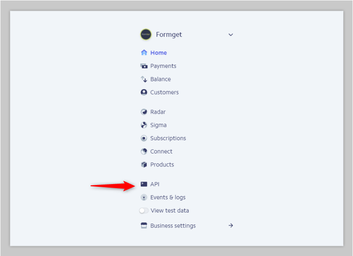Viewport: 353px width, 256px height.
Task: Click the Customers avatar icon
Action: pos(144,92)
